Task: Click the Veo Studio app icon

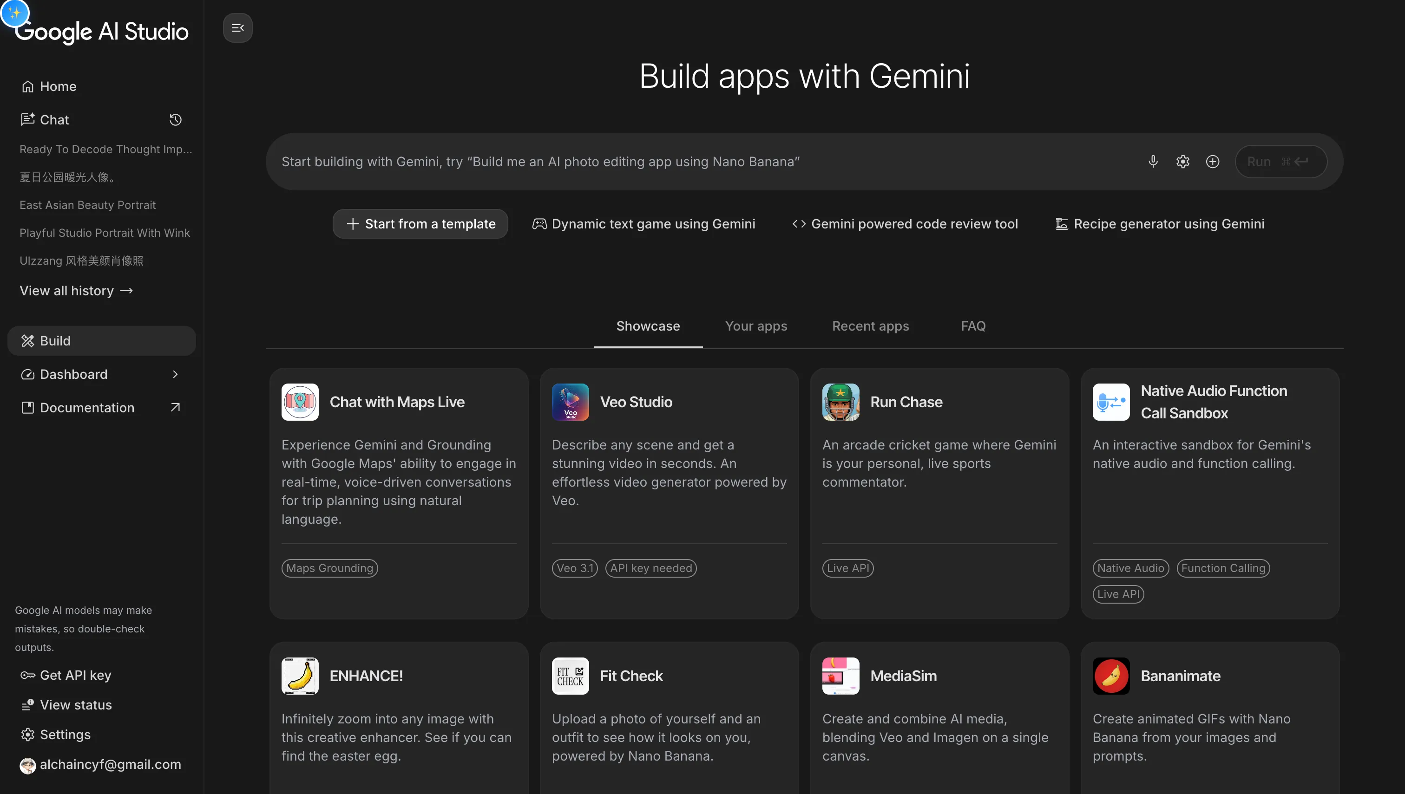Action: 570,402
